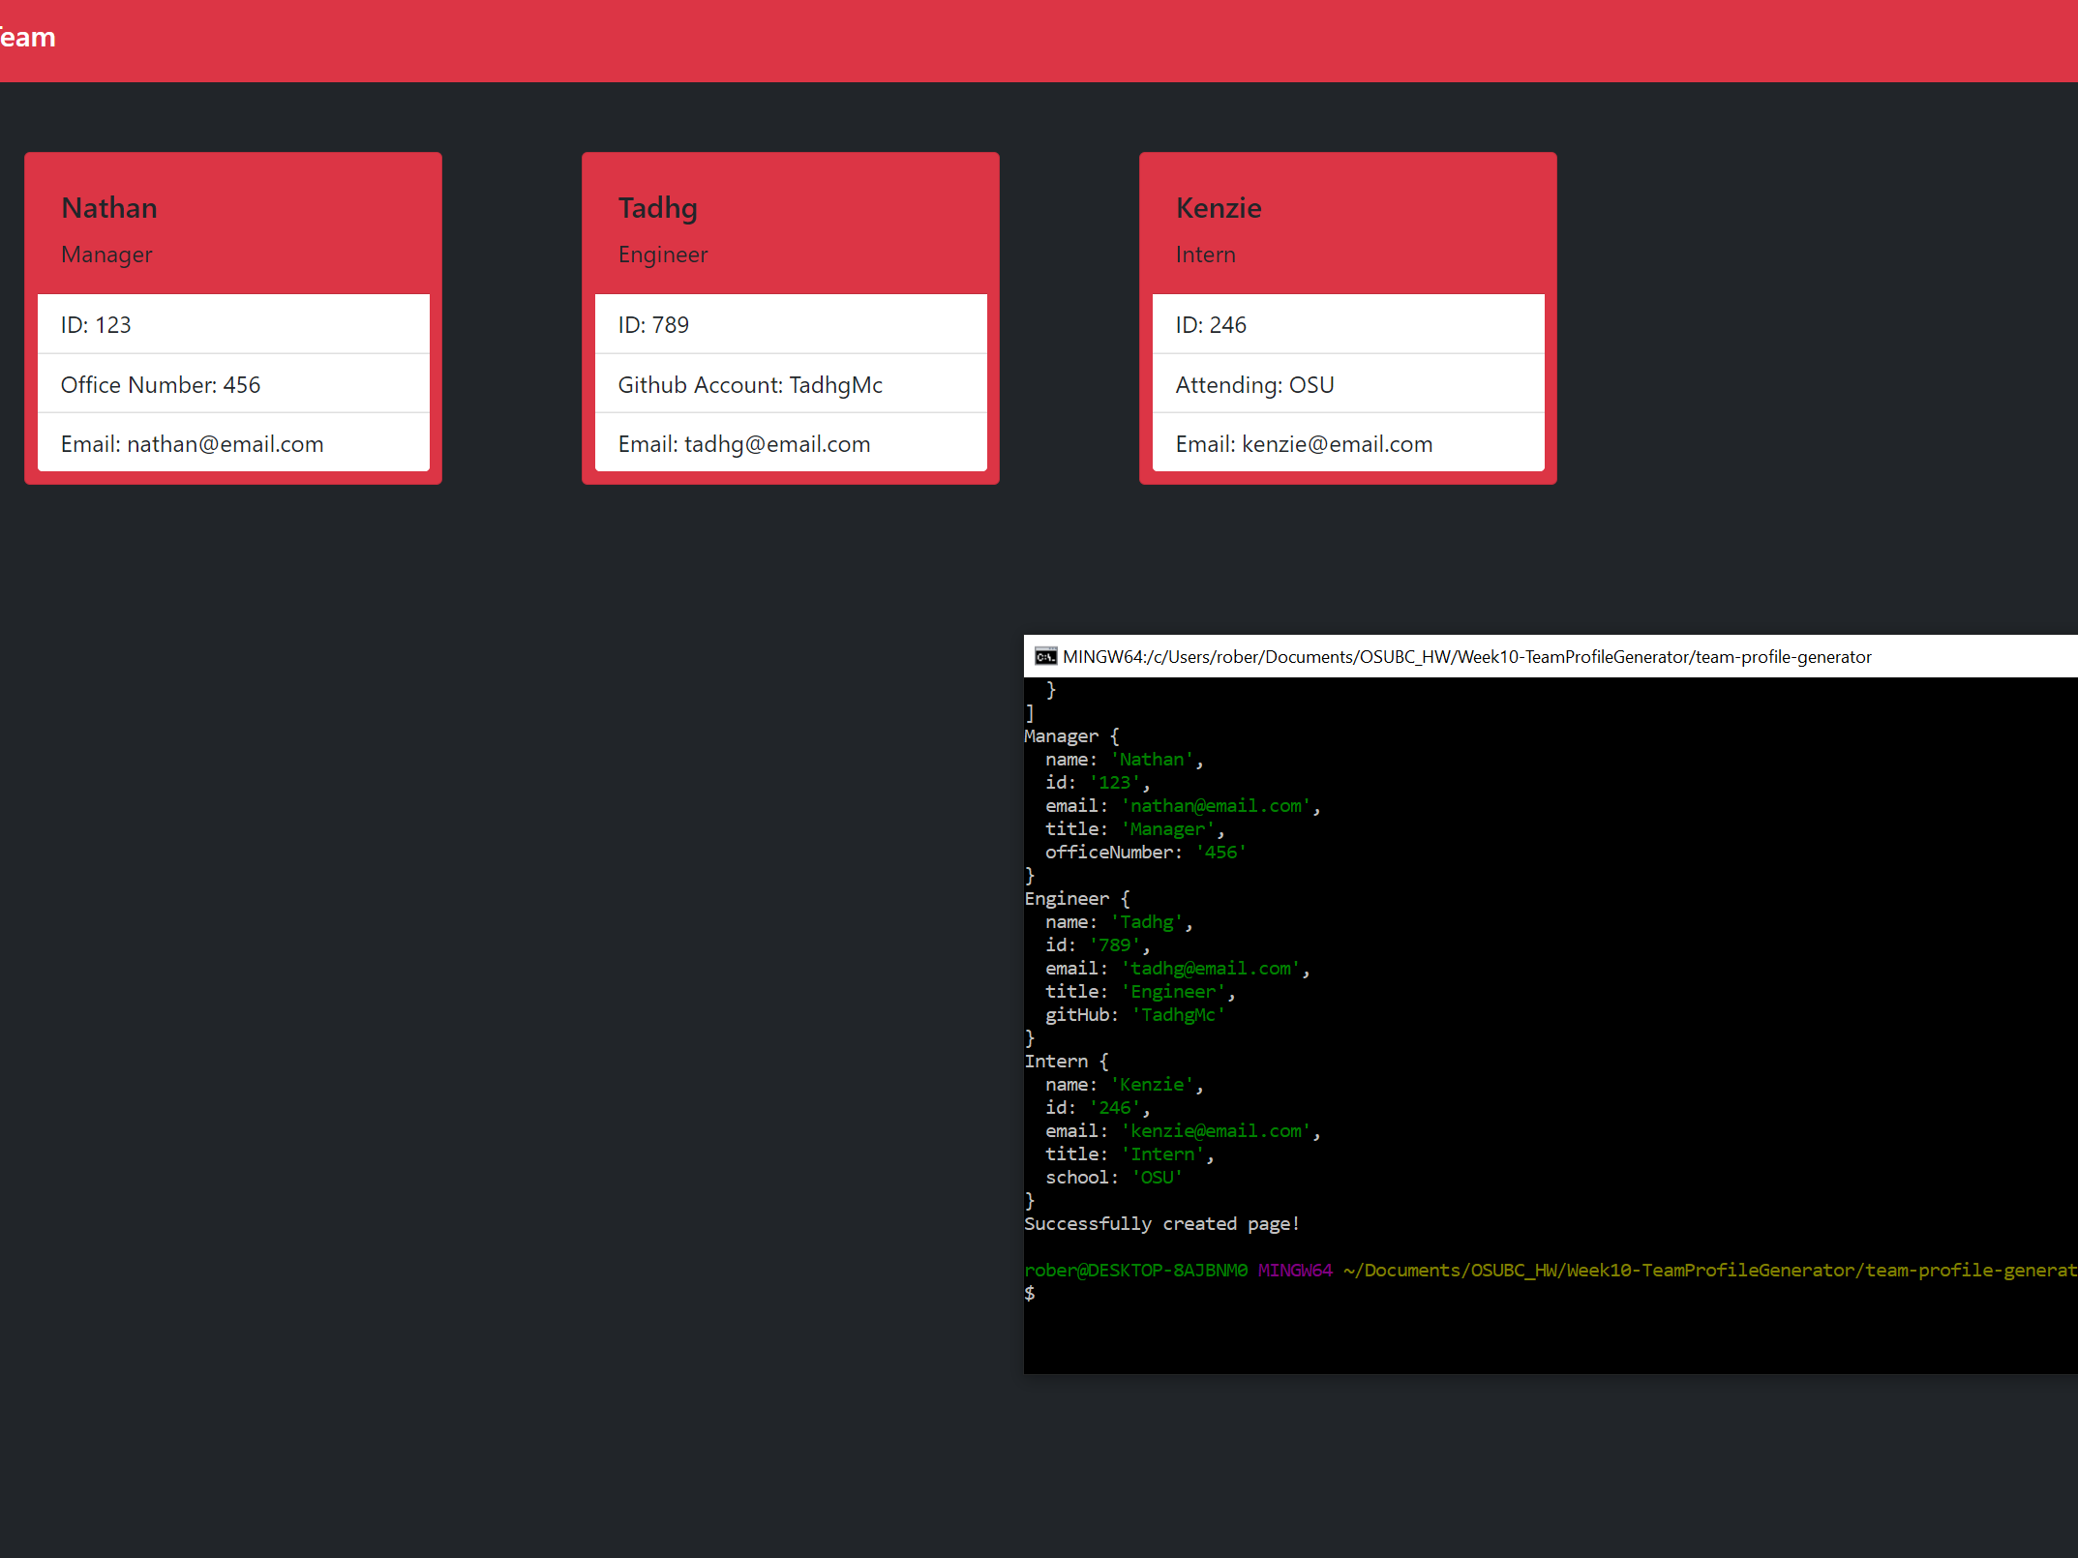Click the ID: 123 list item
This screenshot has width=2078, height=1558.
point(96,325)
